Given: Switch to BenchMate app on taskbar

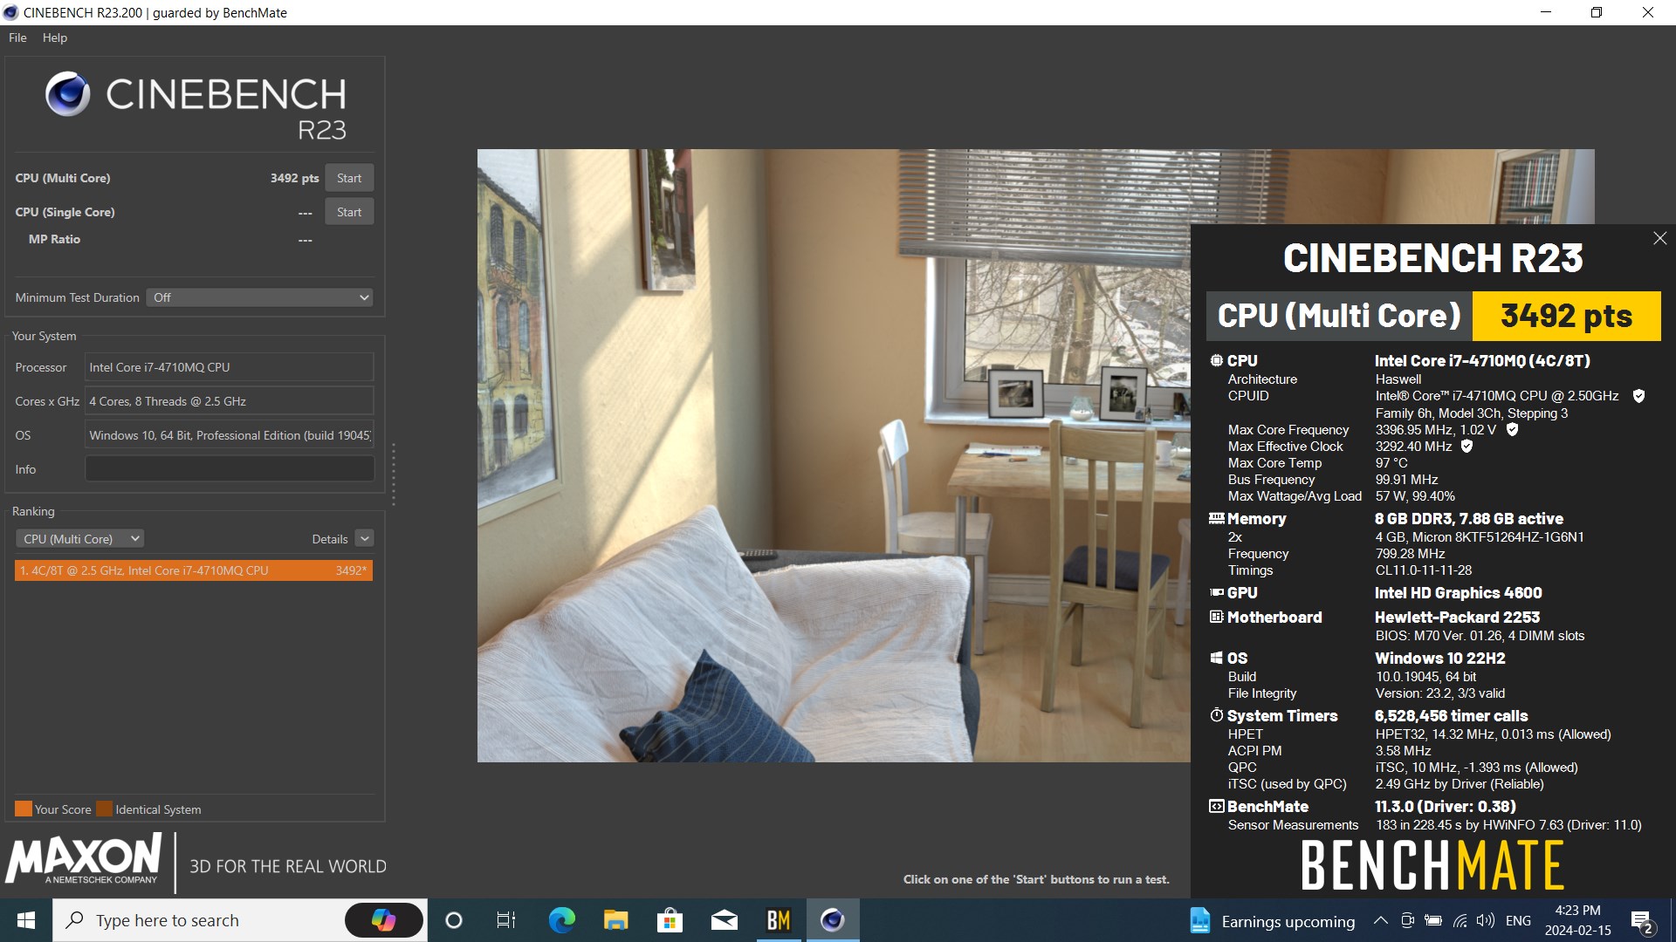Looking at the screenshot, I should click(778, 920).
